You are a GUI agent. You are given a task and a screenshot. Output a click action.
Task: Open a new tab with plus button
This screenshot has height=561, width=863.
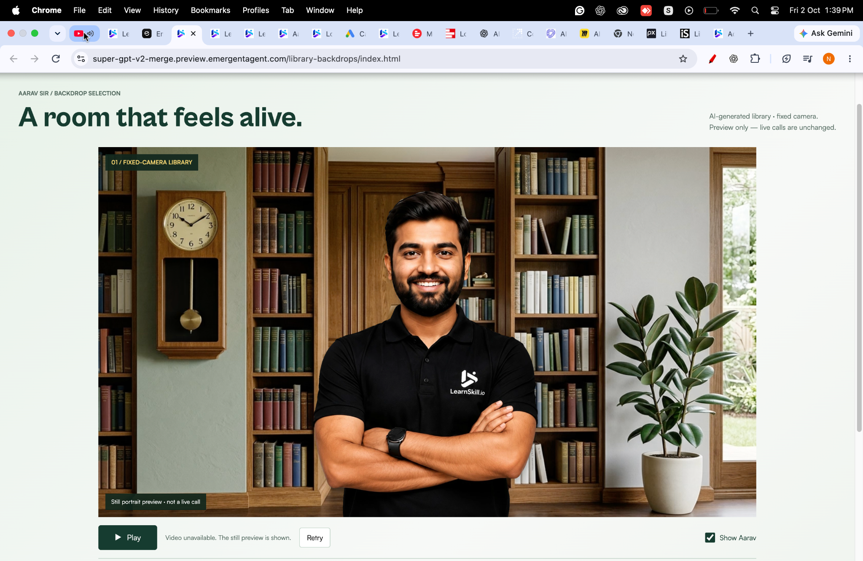click(x=750, y=34)
